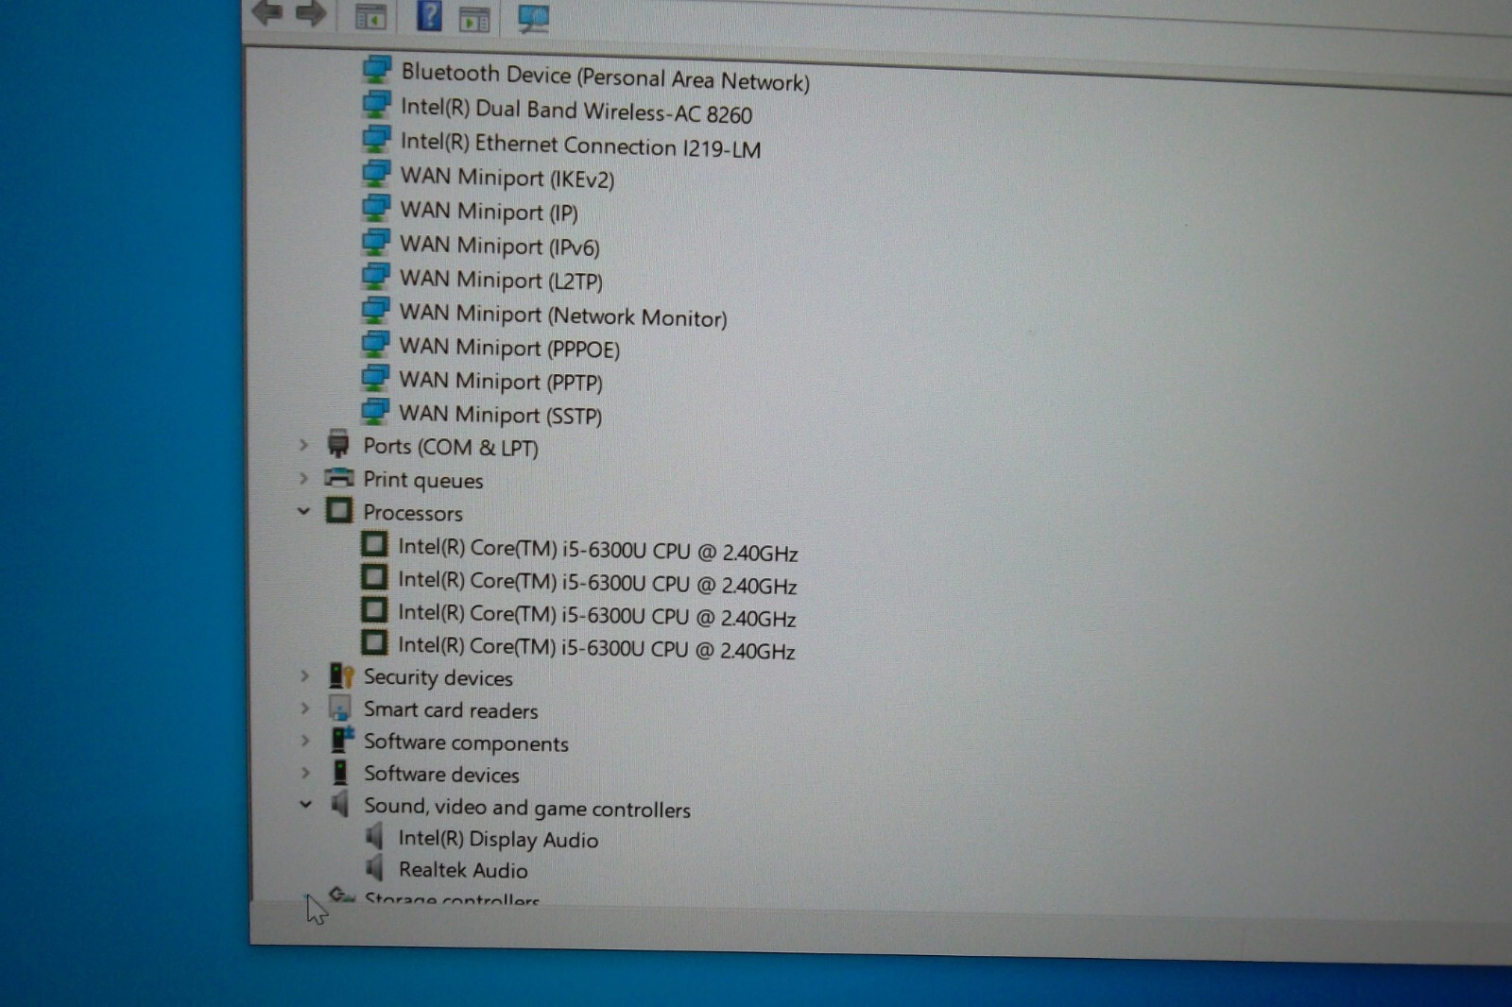Select the WAN Miniport (IKEv2) label
Image resolution: width=1512 pixels, height=1007 pixels.
click(507, 178)
